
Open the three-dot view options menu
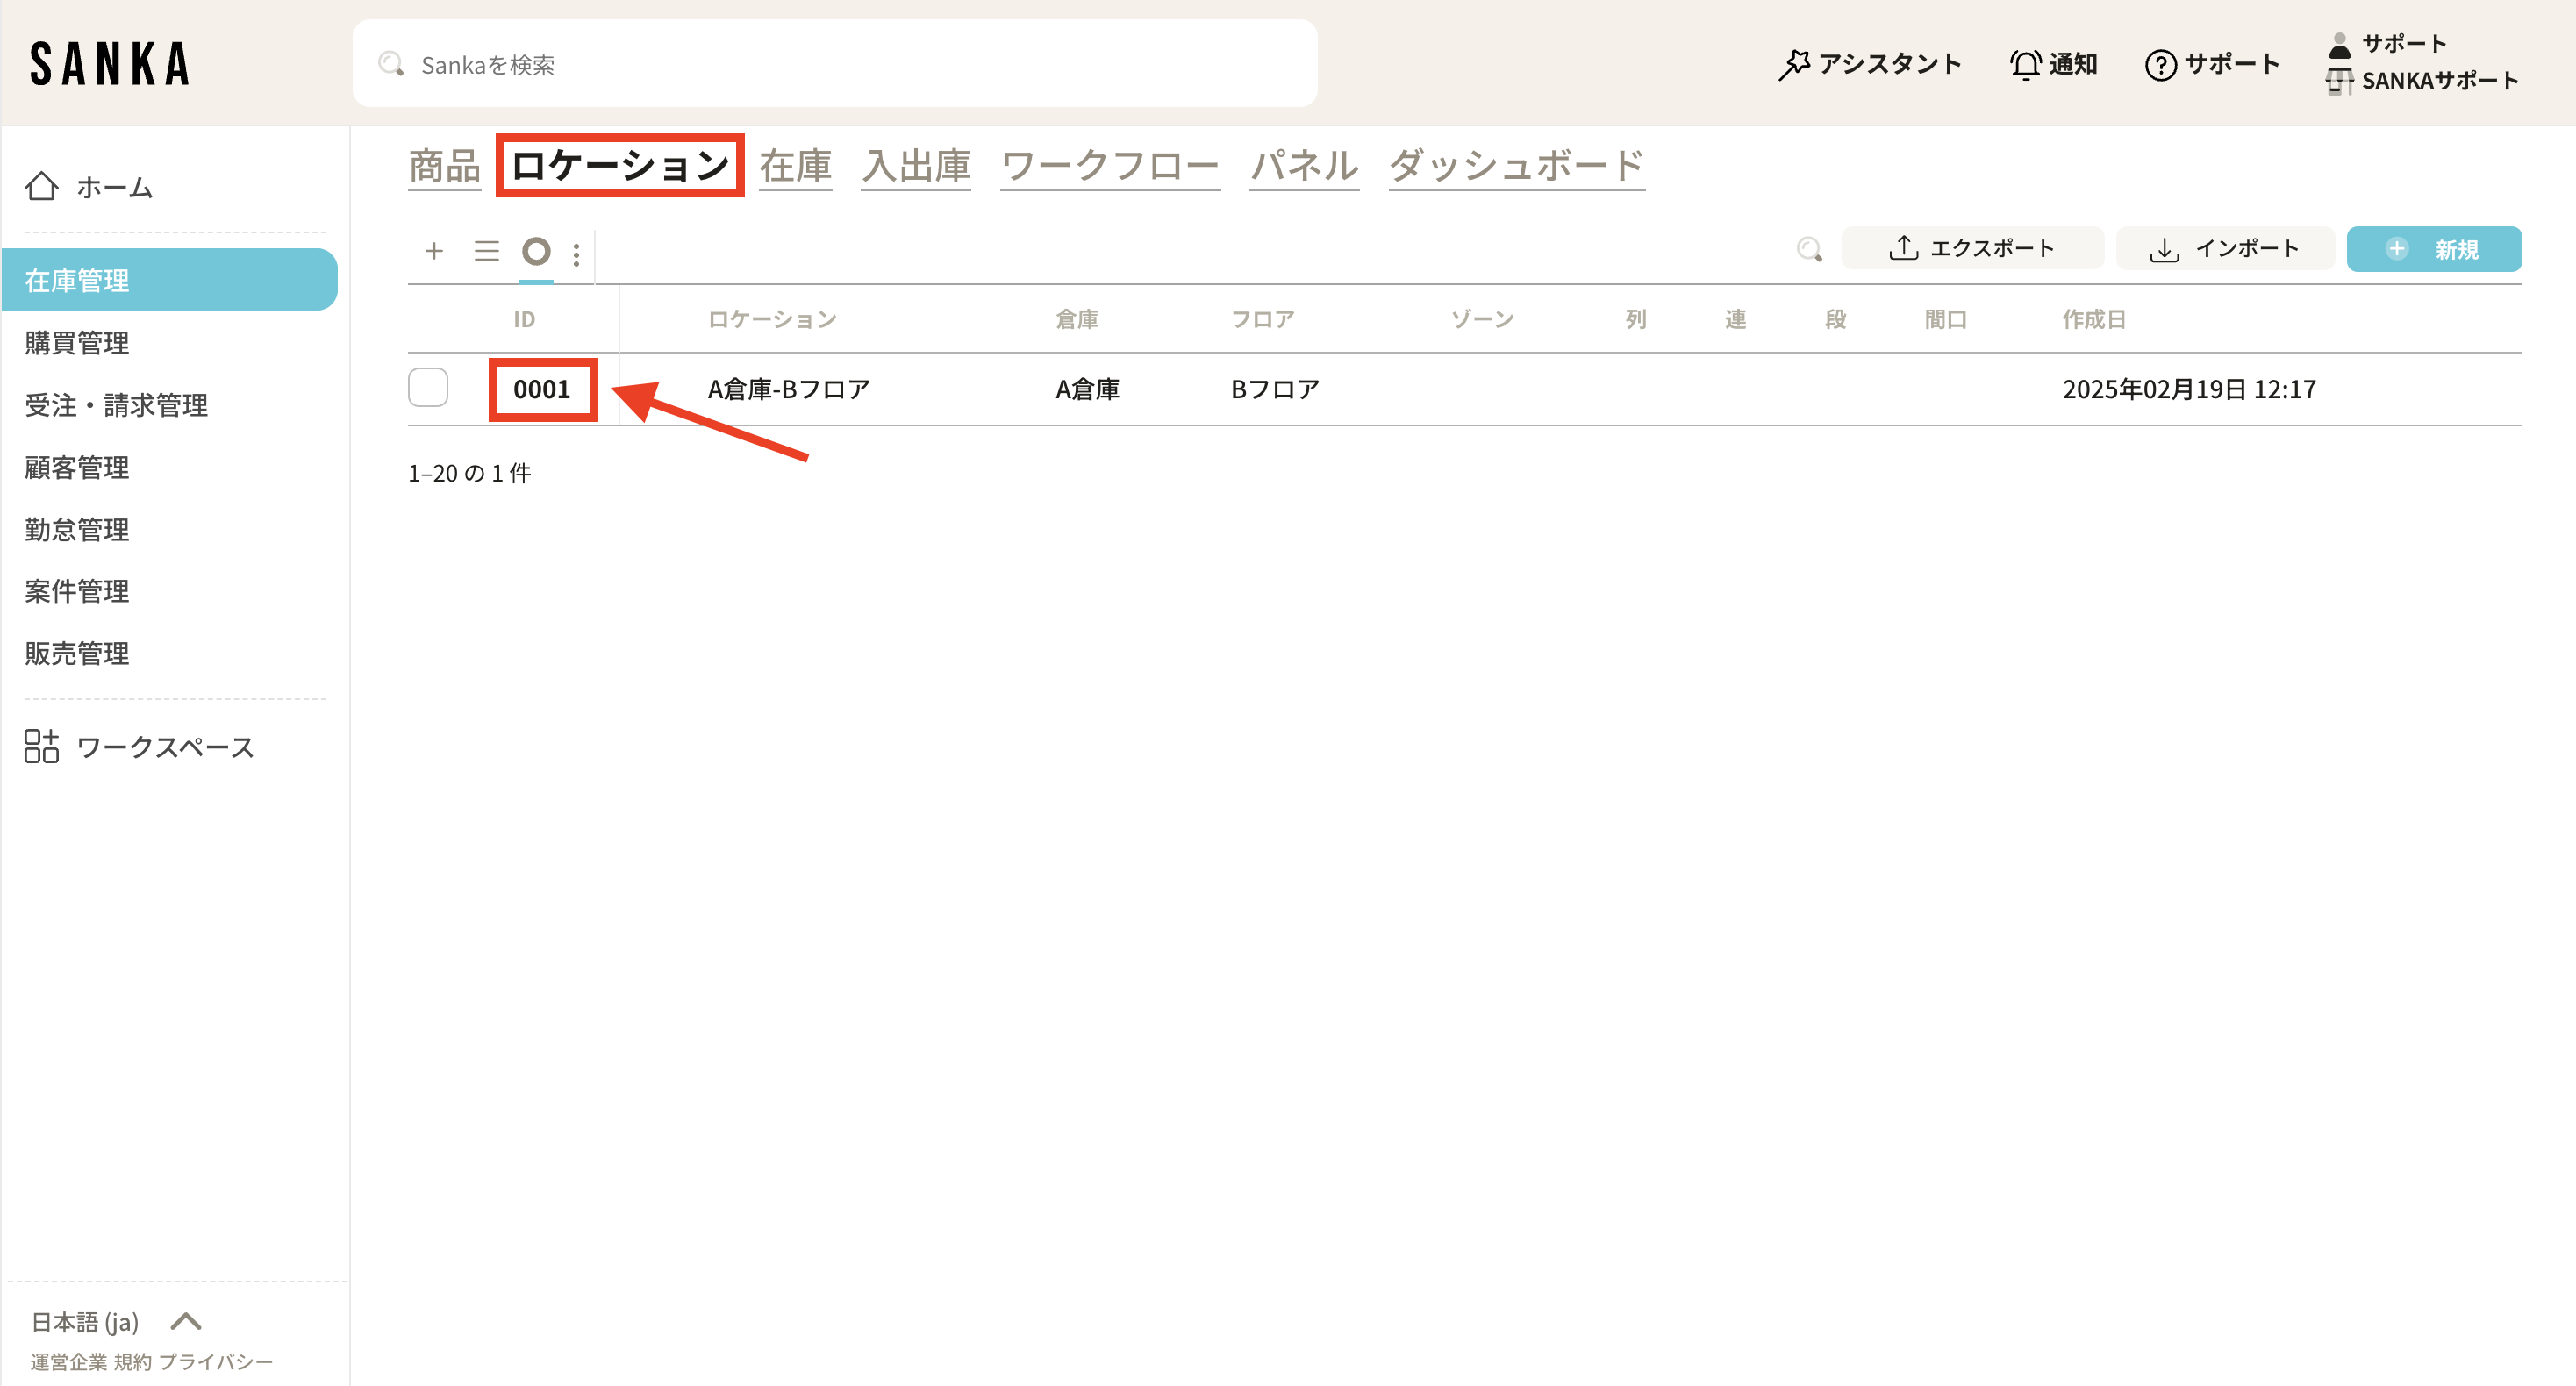click(x=576, y=254)
